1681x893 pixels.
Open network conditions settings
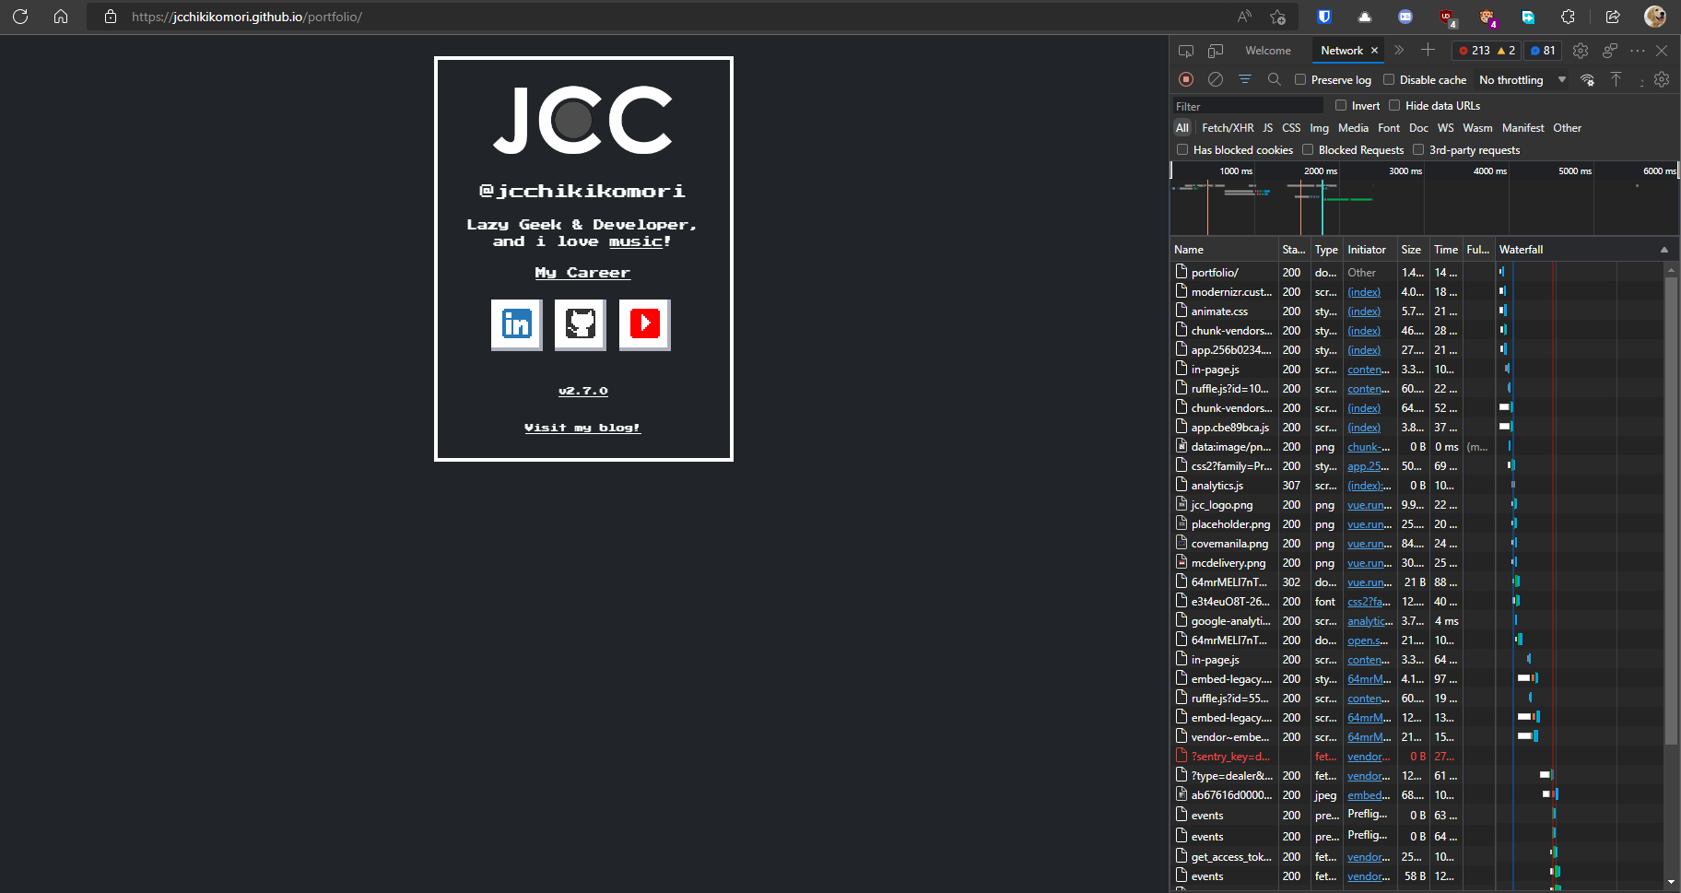point(1587,79)
